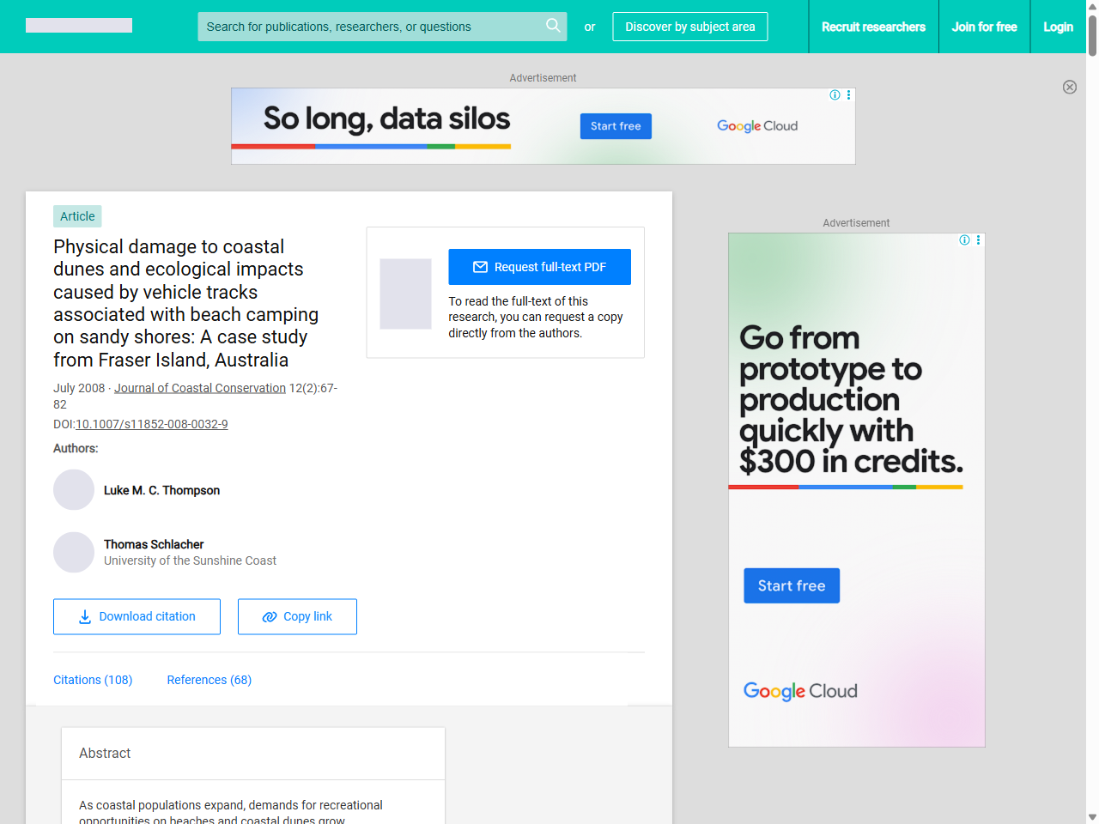Download the citation for this article
This screenshot has height=824, width=1099.
pos(137,616)
